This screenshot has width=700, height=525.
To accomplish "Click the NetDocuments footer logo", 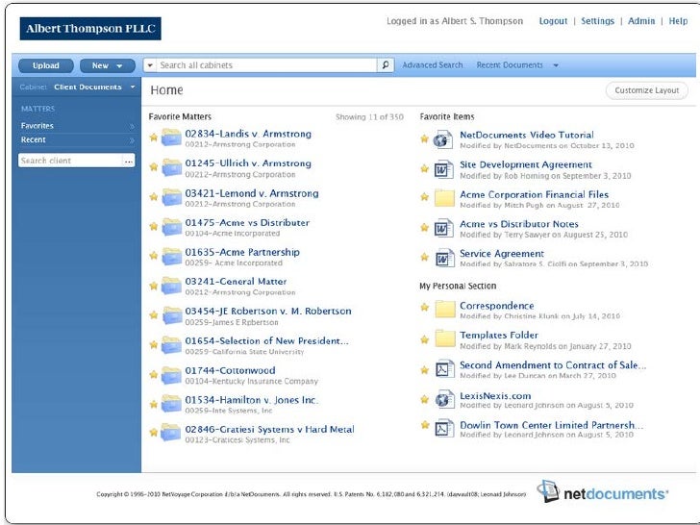I will pos(603,492).
